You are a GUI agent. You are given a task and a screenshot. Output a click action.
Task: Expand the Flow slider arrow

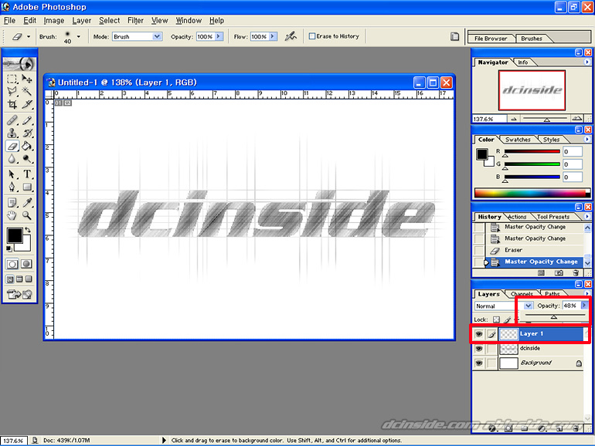[x=273, y=36]
